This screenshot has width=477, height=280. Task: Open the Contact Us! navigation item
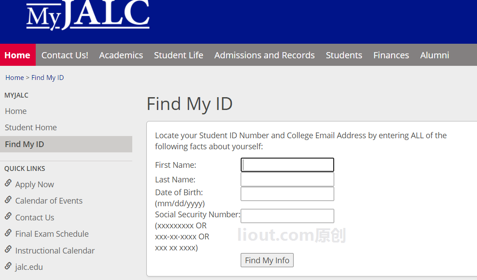(65, 55)
